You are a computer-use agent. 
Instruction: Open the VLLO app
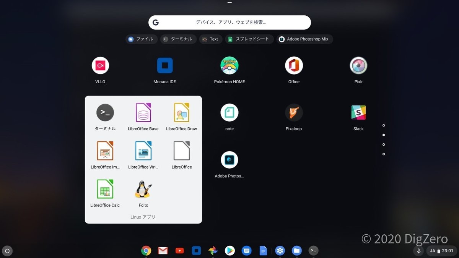[100, 66]
